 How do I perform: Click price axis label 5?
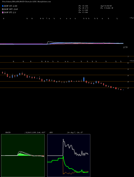pos(128,69)
